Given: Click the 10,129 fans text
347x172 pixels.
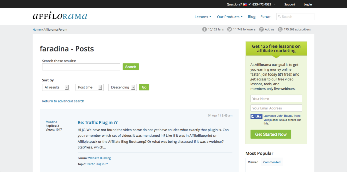Looking at the screenshot, I should click(216, 29).
